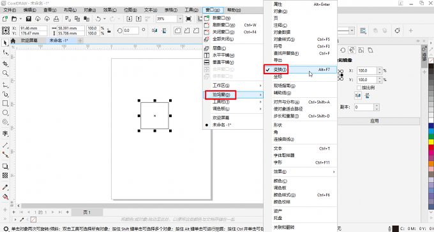Open the Size tab in Transform docker
434x232 pixels.
click(x=361, y=50)
